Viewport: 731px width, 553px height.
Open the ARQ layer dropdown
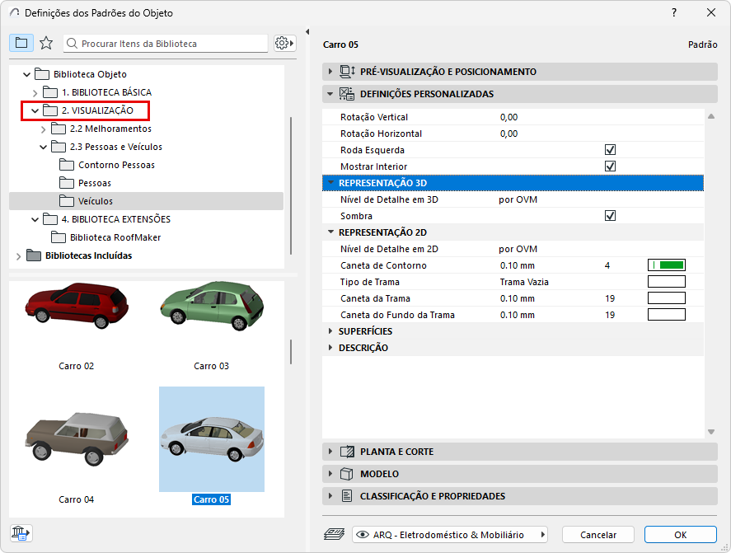450,534
